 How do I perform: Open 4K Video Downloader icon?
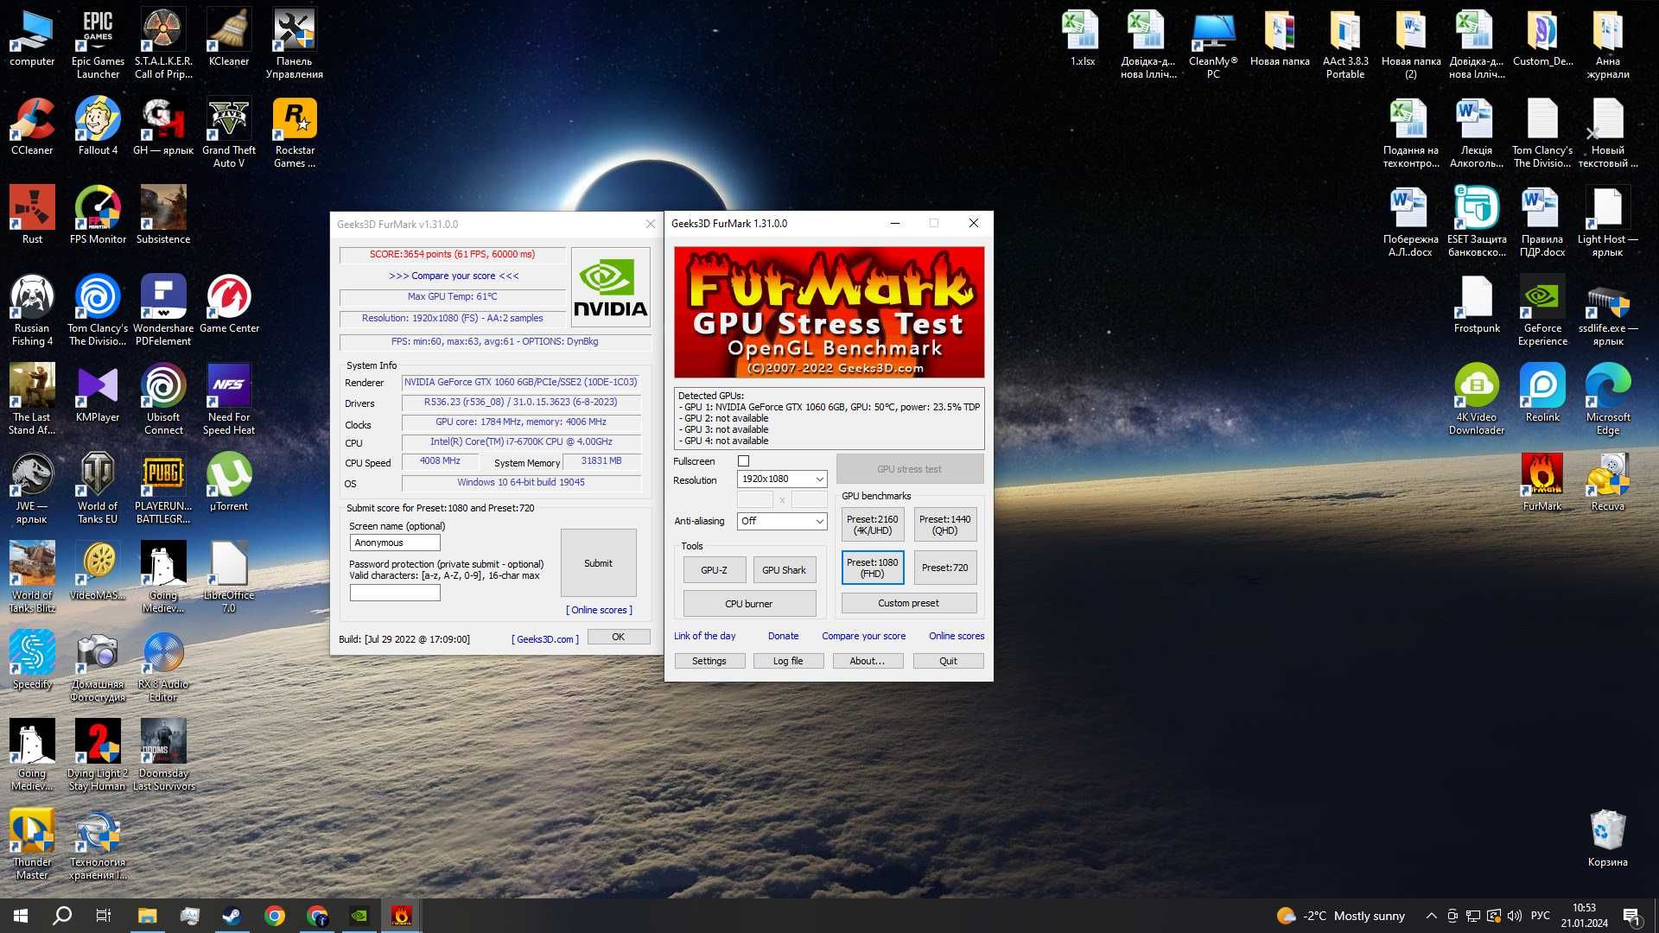pyautogui.click(x=1477, y=399)
